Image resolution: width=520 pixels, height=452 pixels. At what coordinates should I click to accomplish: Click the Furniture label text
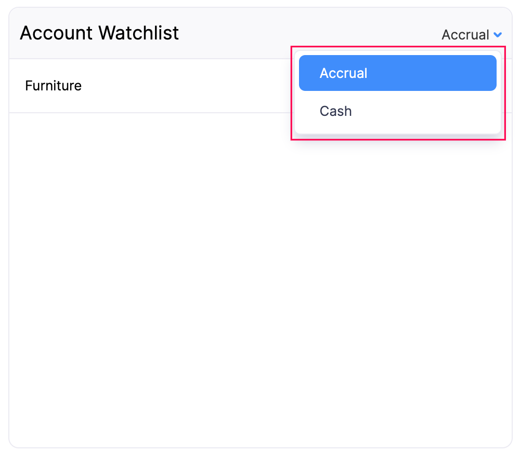pyautogui.click(x=53, y=86)
